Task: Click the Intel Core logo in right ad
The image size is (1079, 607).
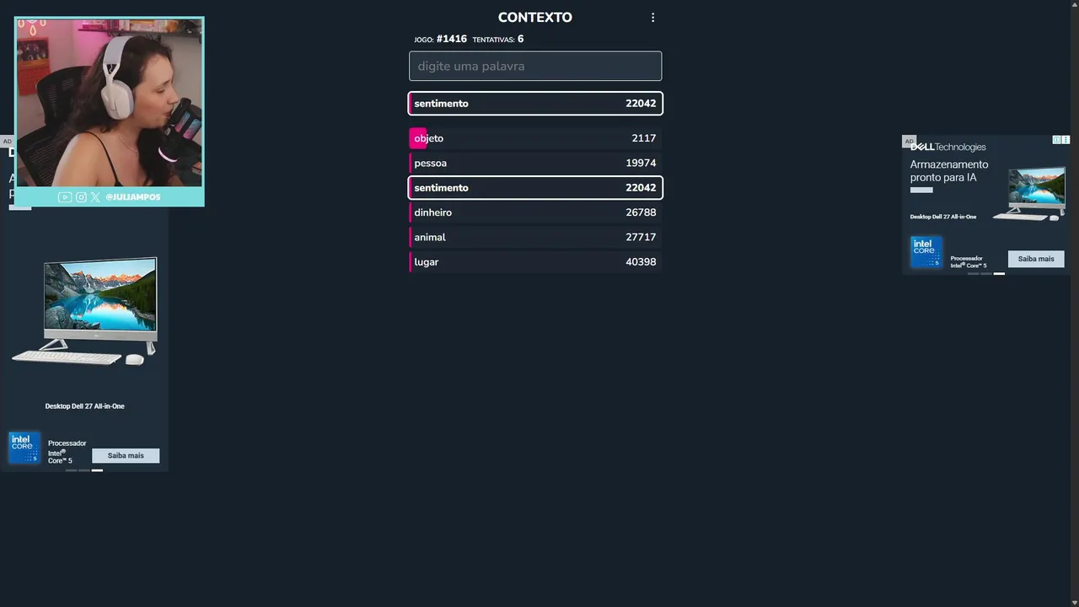Action: tap(926, 251)
